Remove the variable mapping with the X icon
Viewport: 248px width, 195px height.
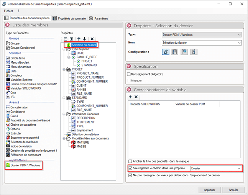tap(136, 97)
